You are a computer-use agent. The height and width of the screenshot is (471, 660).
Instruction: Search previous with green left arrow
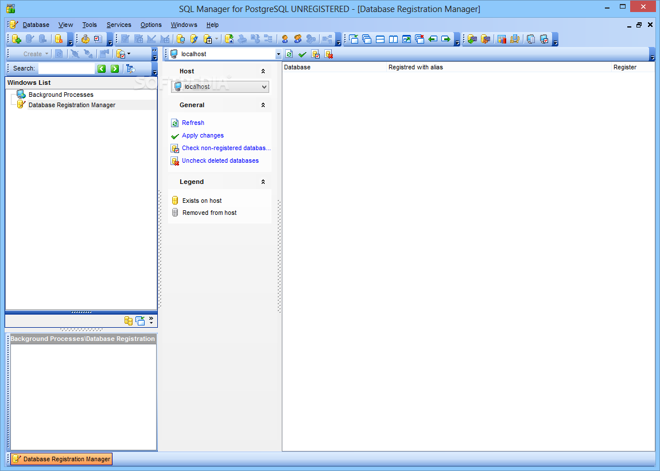click(102, 69)
